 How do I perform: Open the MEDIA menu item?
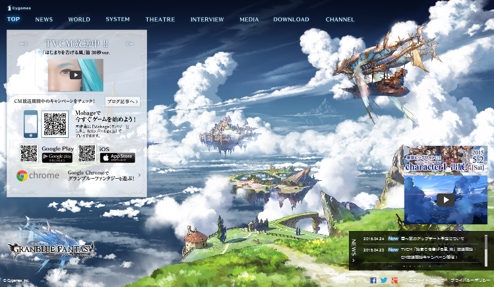pos(249,20)
